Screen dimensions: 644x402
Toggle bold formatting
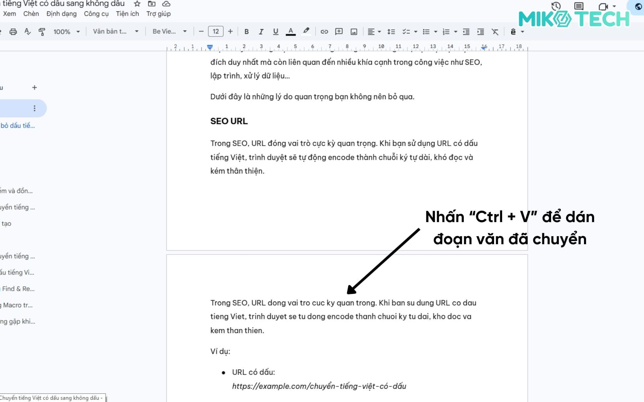point(247,31)
